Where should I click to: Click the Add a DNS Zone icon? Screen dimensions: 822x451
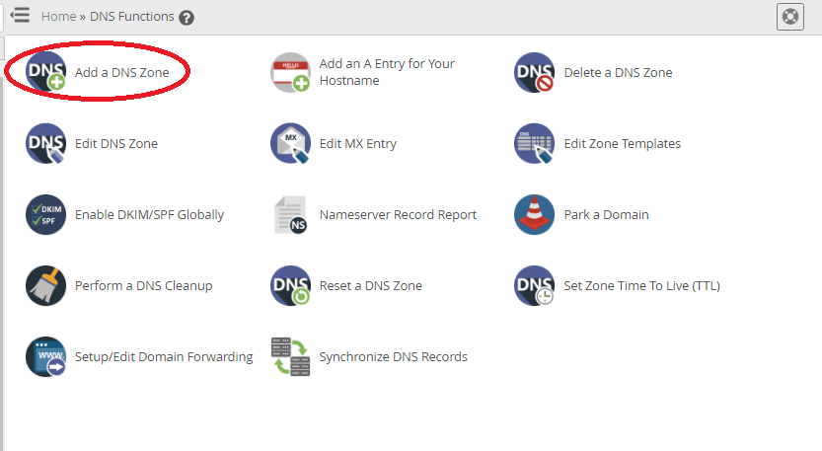(x=45, y=73)
